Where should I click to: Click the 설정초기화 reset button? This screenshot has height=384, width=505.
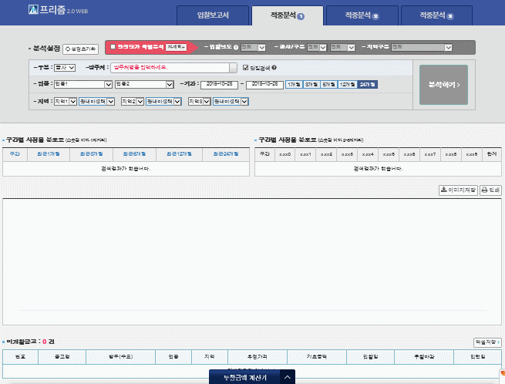pyautogui.click(x=80, y=49)
